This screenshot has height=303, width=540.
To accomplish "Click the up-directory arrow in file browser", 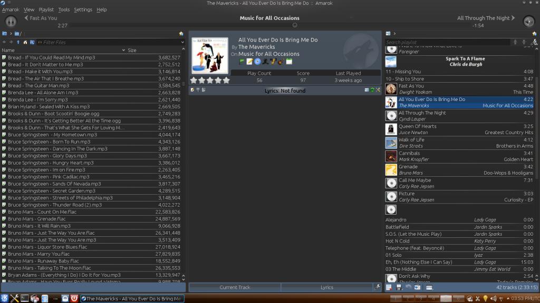I will [x=18, y=42].
